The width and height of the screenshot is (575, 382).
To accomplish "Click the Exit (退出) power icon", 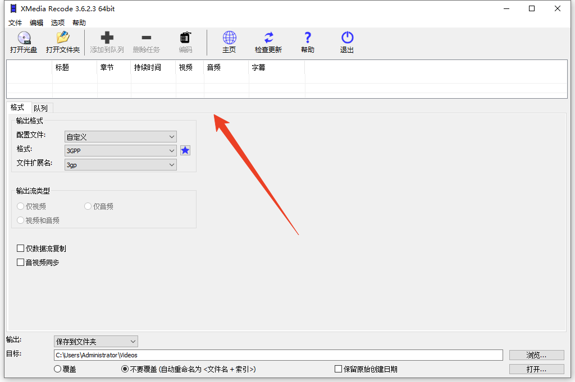I will pyautogui.click(x=347, y=38).
